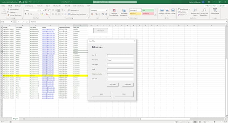The width and height of the screenshot is (228, 123).
Task: Click the Undo arrow icon
Action: (30, 2)
